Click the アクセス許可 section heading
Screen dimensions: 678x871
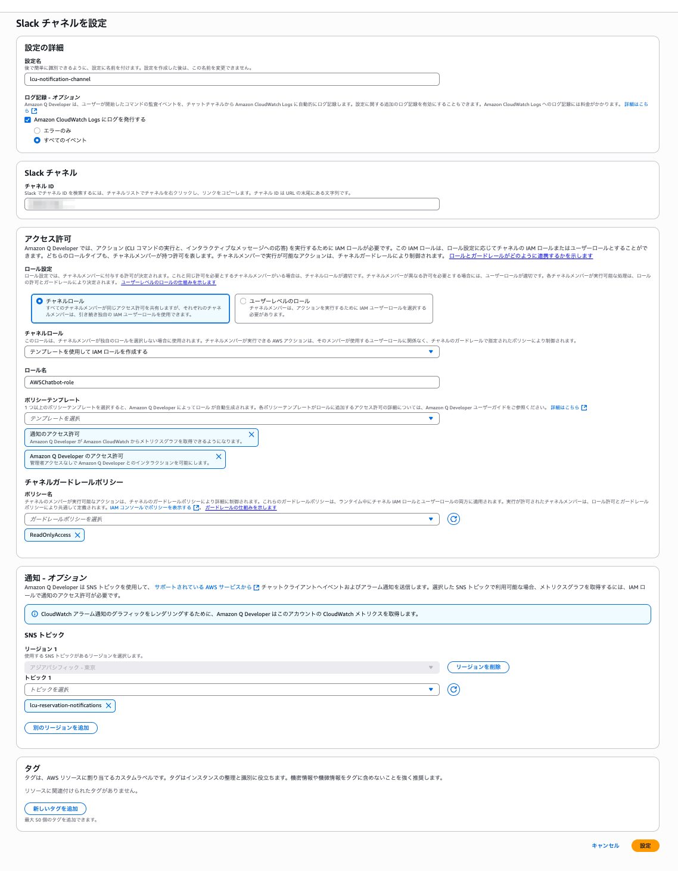click(x=48, y=239)
